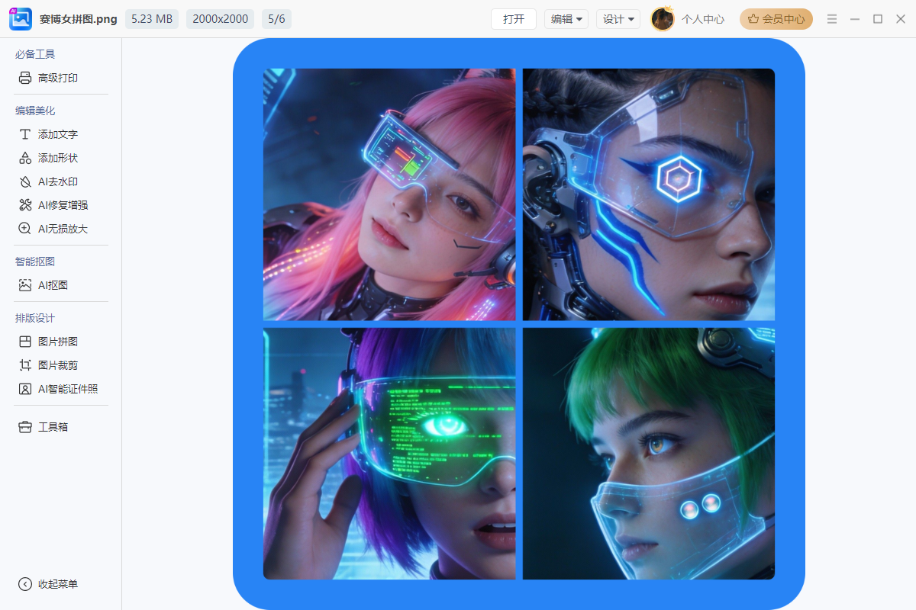Open AI ID photo (AI智能证件照) tool
Viewport: 916px width, 610px height.
pyautogui.click(x=67, y=389)
